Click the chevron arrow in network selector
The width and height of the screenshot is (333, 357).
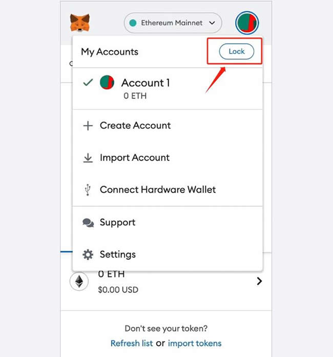coord(212,23)
